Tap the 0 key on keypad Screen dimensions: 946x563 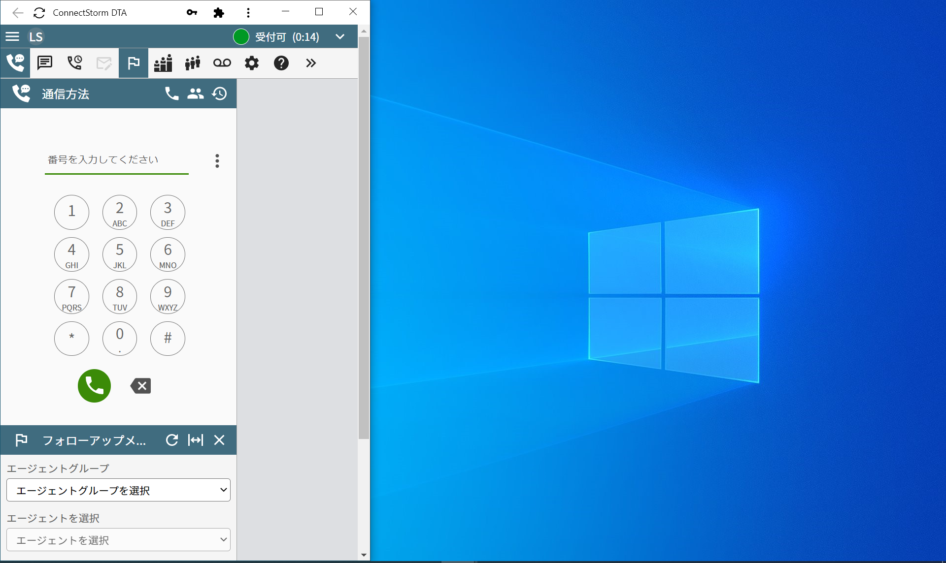pos(120,339)
